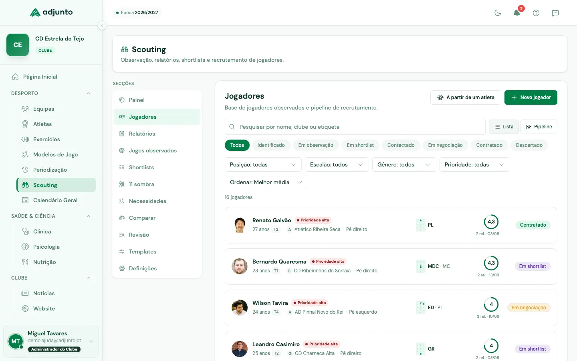Open Atletas in sidebar
The height and width of the screenshot is (361, 577).
click(56, 124)
